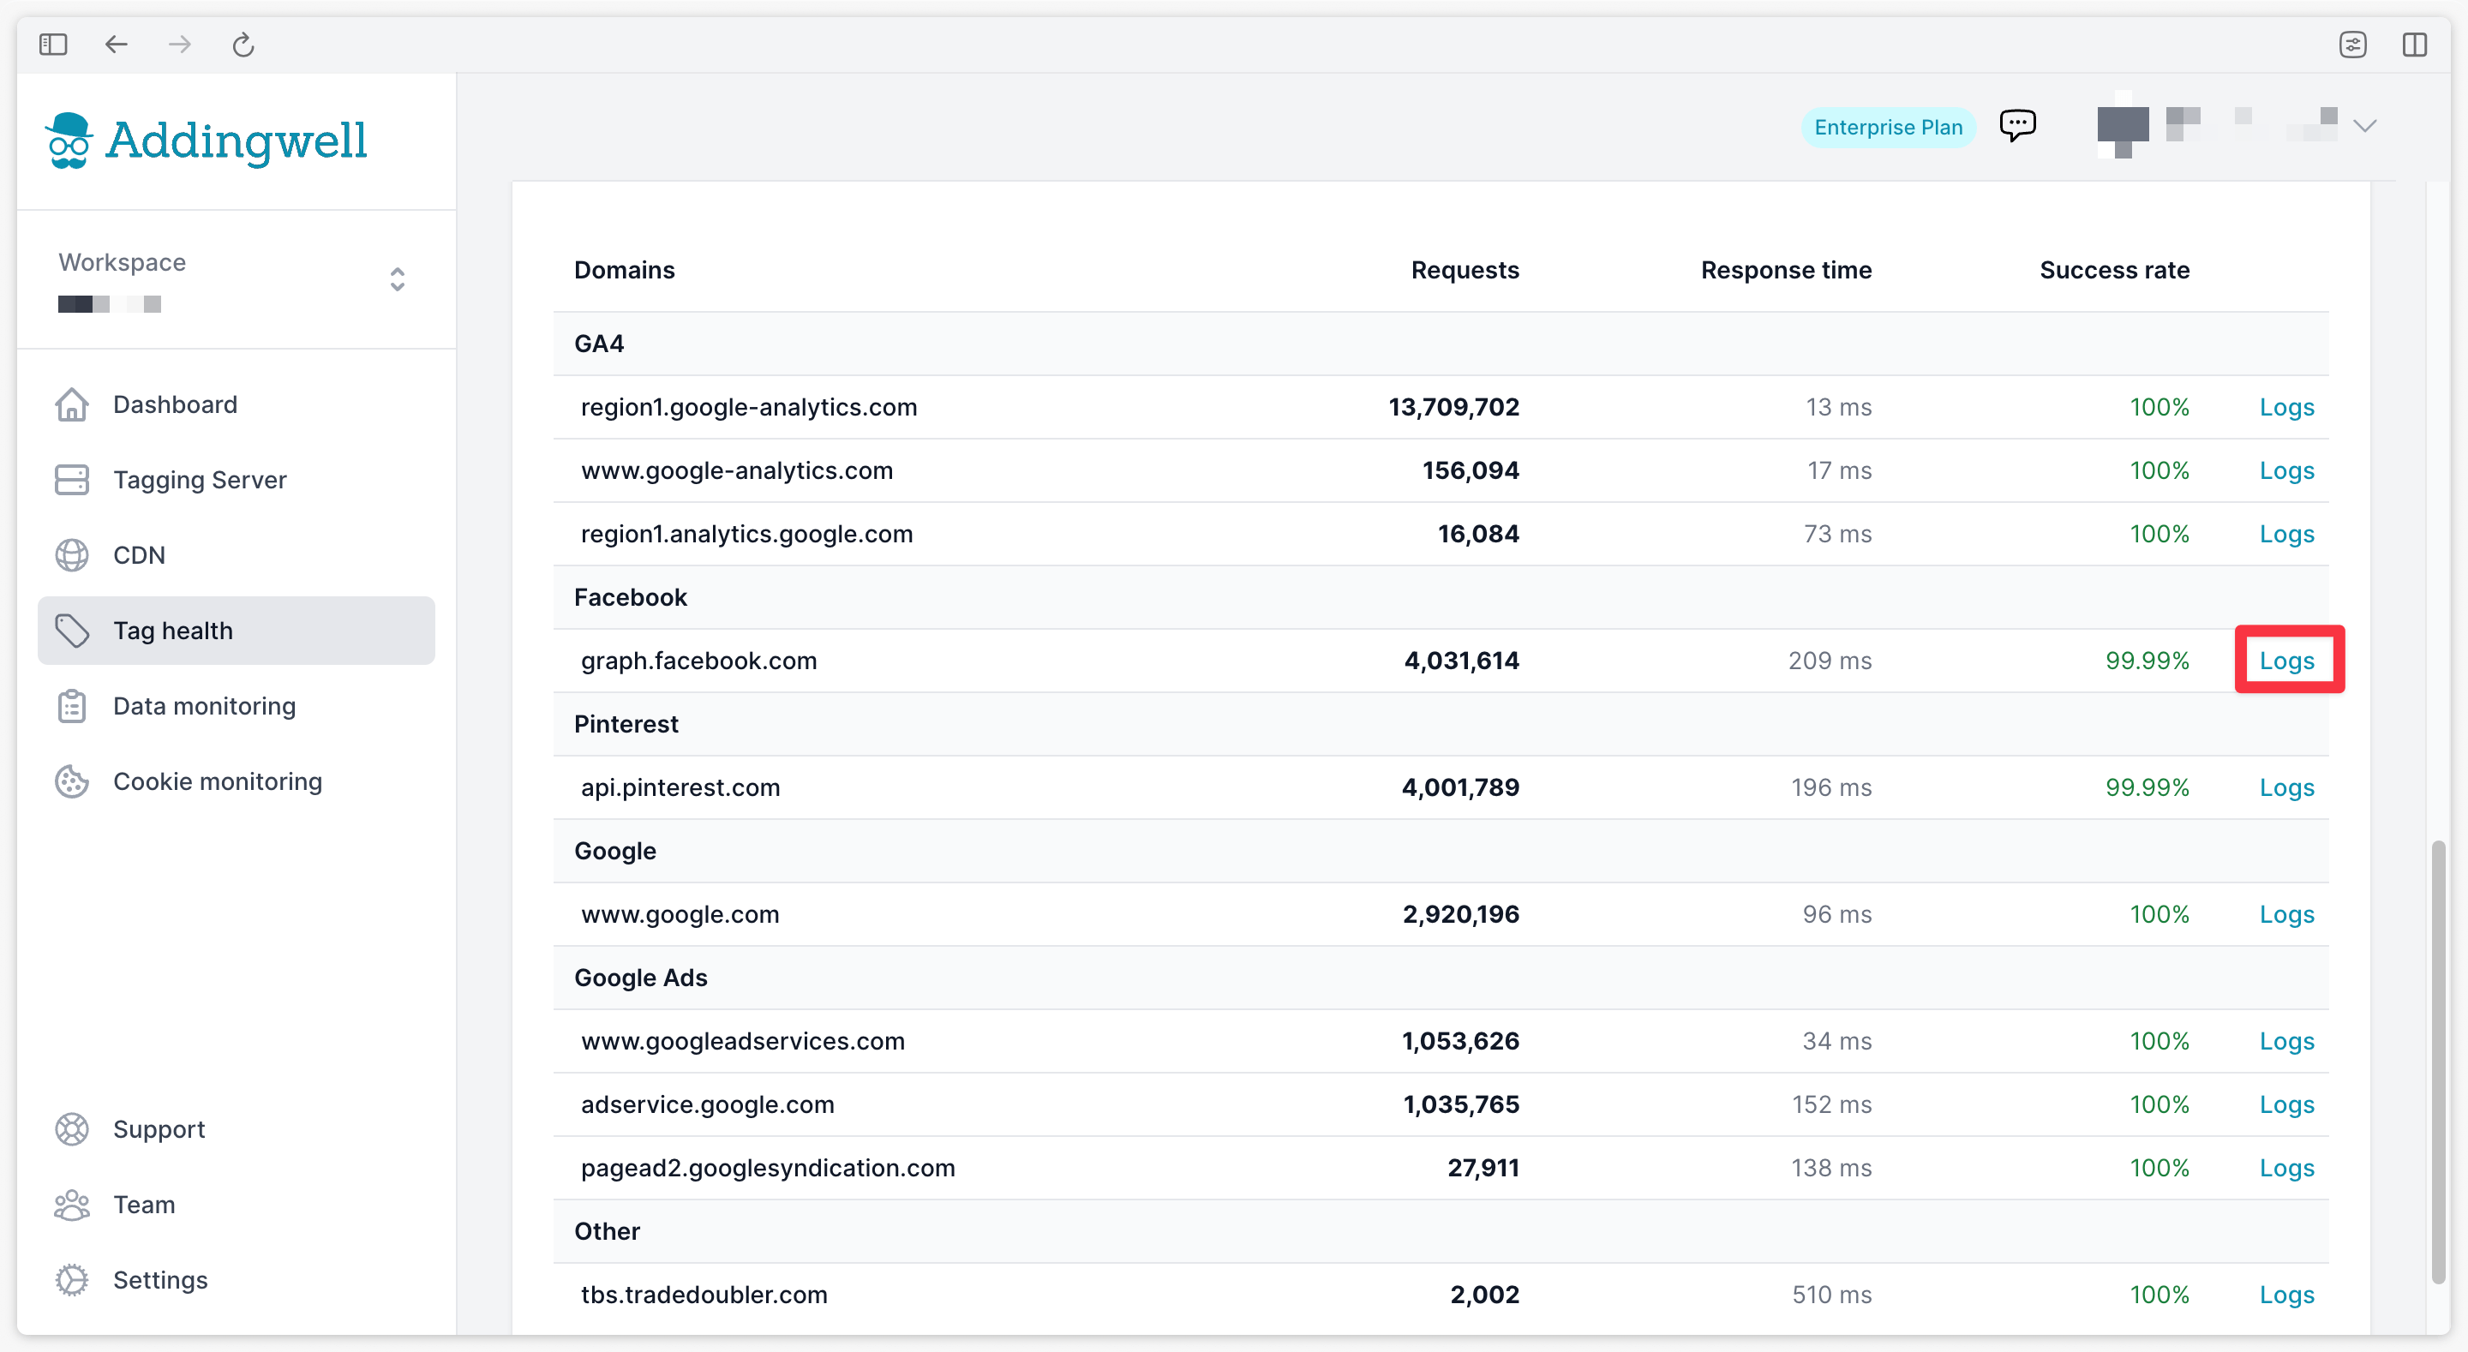Click the tbs.tradedoubler.com domain
This screenshot has height=1352, width=2468.
704,1295
